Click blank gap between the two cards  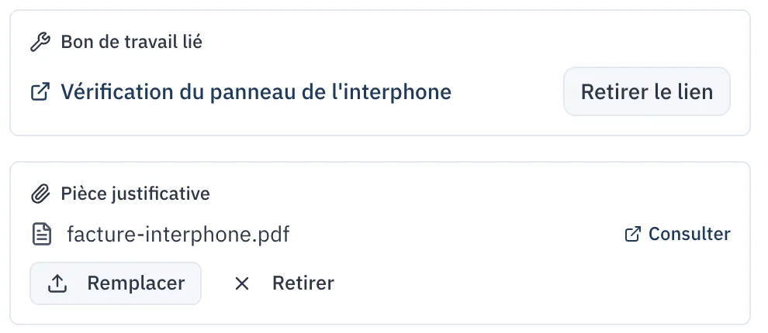tap(380, 149)
